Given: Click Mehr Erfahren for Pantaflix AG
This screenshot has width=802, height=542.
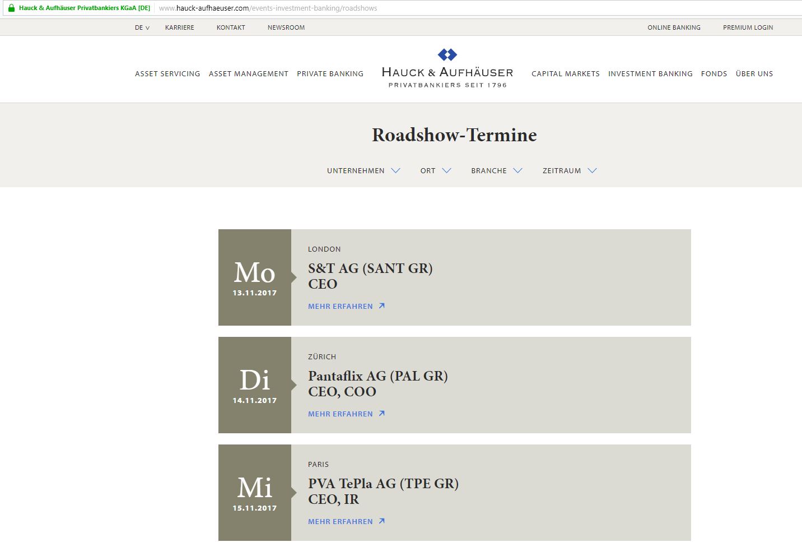Looking at the screenshot, I should pyautogui.click(x=340, y=414).
